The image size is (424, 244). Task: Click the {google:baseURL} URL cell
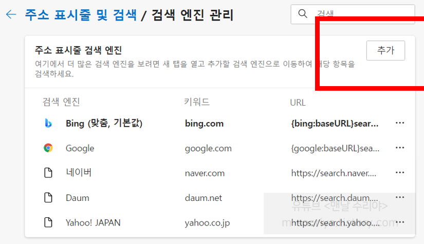click(x=335, y=148)
